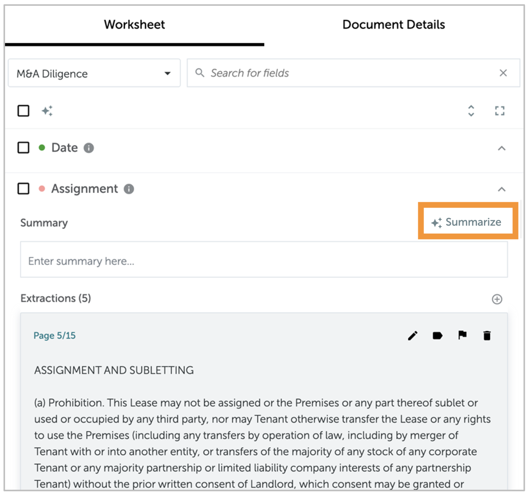Click the Search for fields box
The width and height of the screenshot is (532, 499).
(353, 73)
